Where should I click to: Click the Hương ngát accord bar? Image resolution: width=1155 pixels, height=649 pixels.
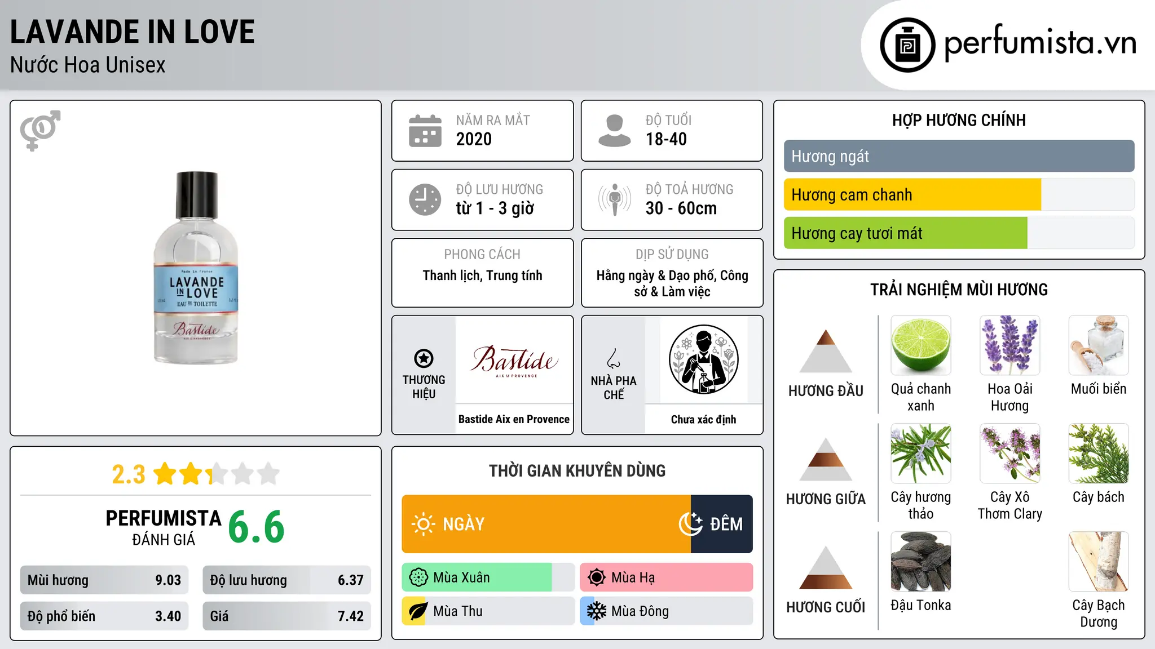[959, 156]
